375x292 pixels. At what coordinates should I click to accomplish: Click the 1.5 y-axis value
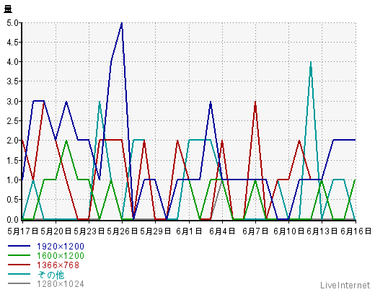12,161
